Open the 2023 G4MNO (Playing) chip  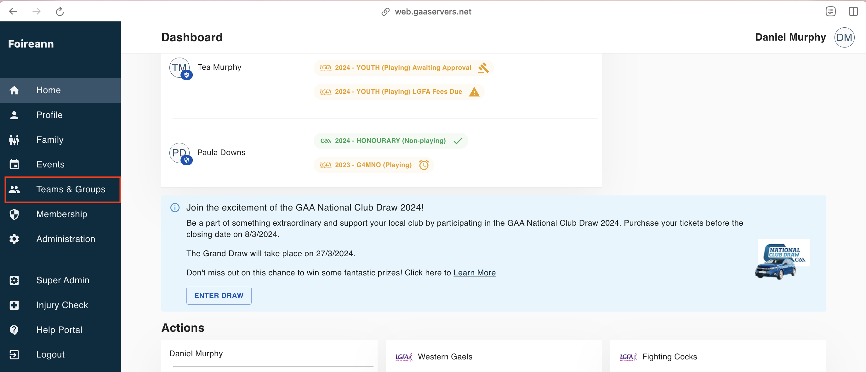(373, 165)
